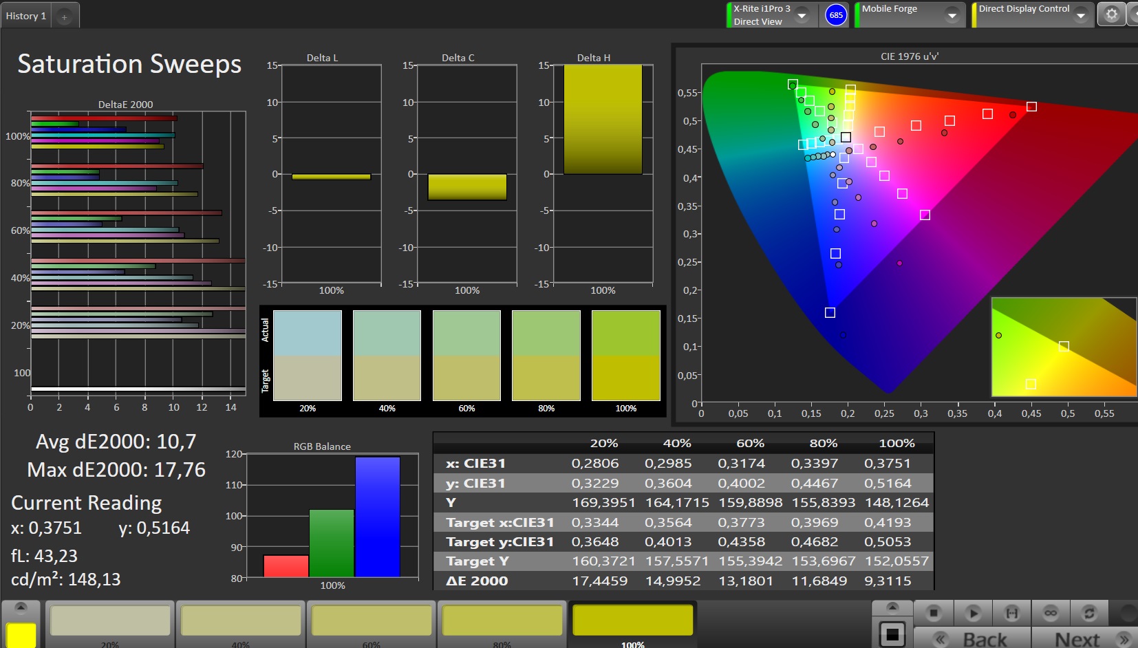Open the settings gear in the top bar
The height and width of the screenshot is (648, 1138).
[x=1111, y=14]
